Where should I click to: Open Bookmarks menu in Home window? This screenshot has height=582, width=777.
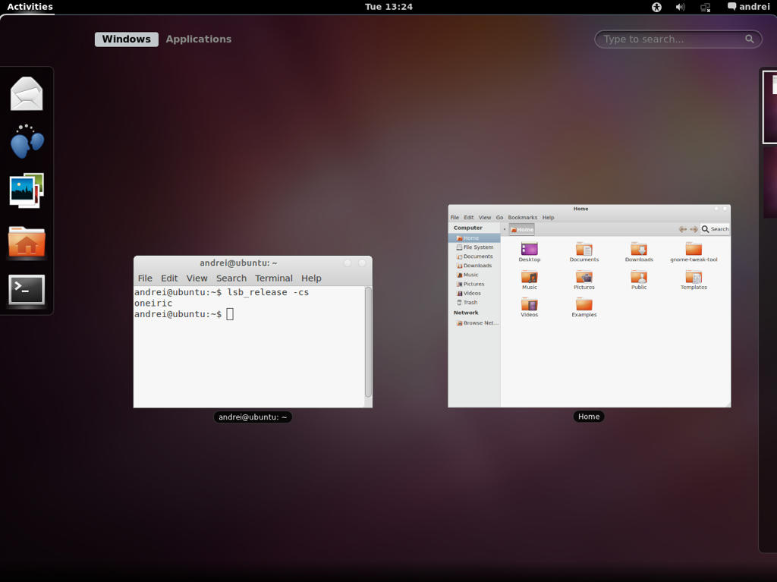[x=522, y=218]
